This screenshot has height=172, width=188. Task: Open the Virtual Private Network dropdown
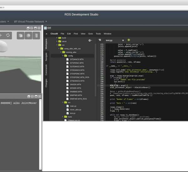pyautogui.click(x=30, y=22)
